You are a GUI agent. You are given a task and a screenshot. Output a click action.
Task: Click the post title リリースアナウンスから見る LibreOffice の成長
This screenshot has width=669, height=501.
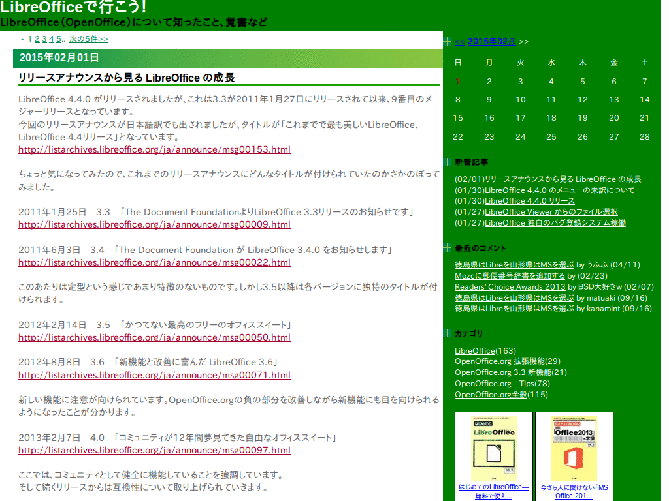126,78
